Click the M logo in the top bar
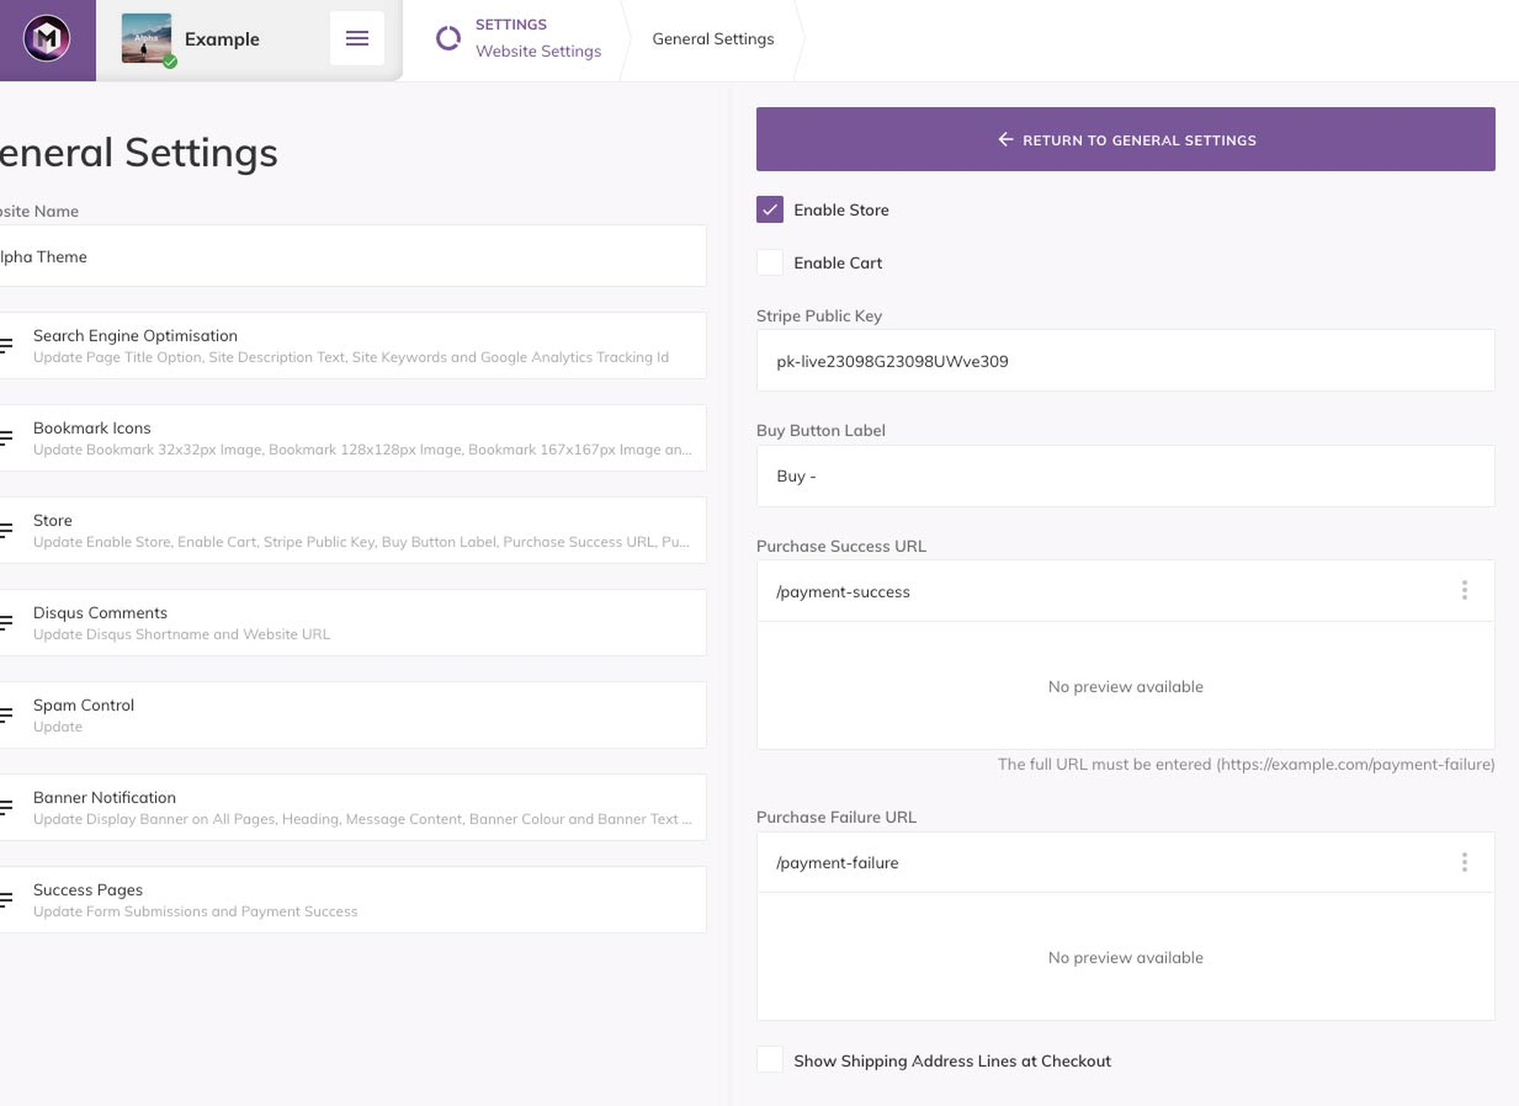The width and height of the screenshot is (1519, 1106). pyautogui.click(x=47, y=37)
